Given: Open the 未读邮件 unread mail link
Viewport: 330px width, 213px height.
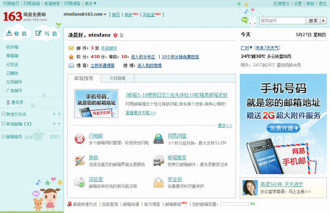Looking at the screenshot, I should pos(109,48).
